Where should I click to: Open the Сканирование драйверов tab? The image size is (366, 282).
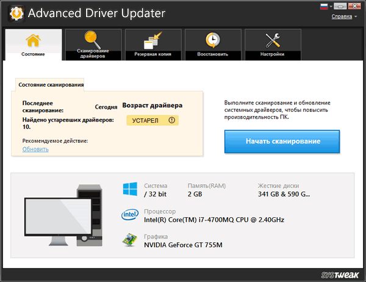pos(93,45)
